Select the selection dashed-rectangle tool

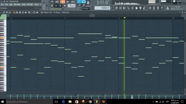pos(32,12)
